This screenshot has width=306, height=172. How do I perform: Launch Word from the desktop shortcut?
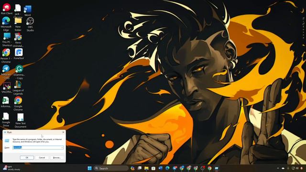(28, 11)
